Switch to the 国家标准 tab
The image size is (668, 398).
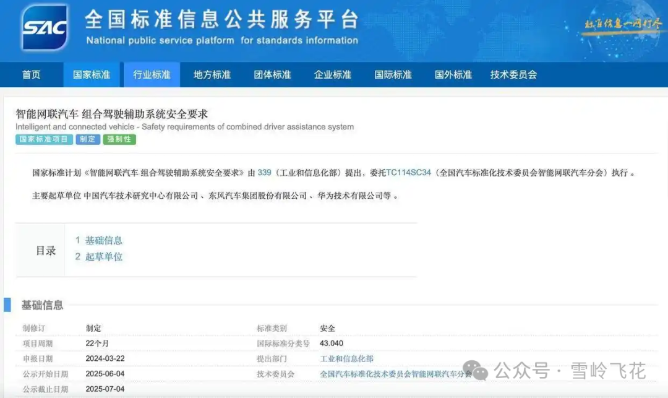[91, 74]
